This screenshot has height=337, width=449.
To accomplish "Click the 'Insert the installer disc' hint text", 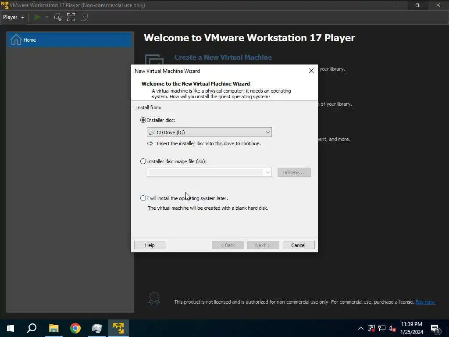I will click(x=208, y=143).
